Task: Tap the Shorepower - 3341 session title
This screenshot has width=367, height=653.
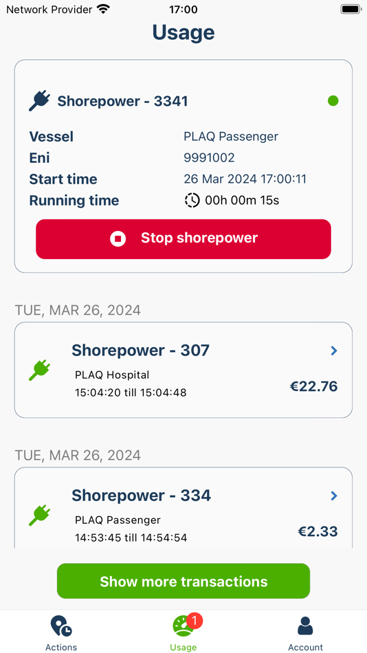Action: click(122, 101)
